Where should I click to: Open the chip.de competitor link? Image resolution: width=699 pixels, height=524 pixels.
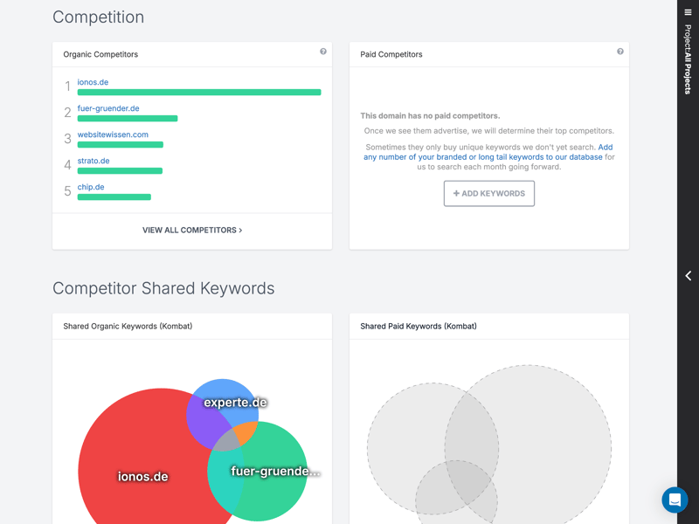pyautogui.click(x=91, y=187)
